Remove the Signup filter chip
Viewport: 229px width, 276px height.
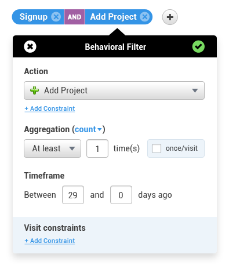(56, 17)
